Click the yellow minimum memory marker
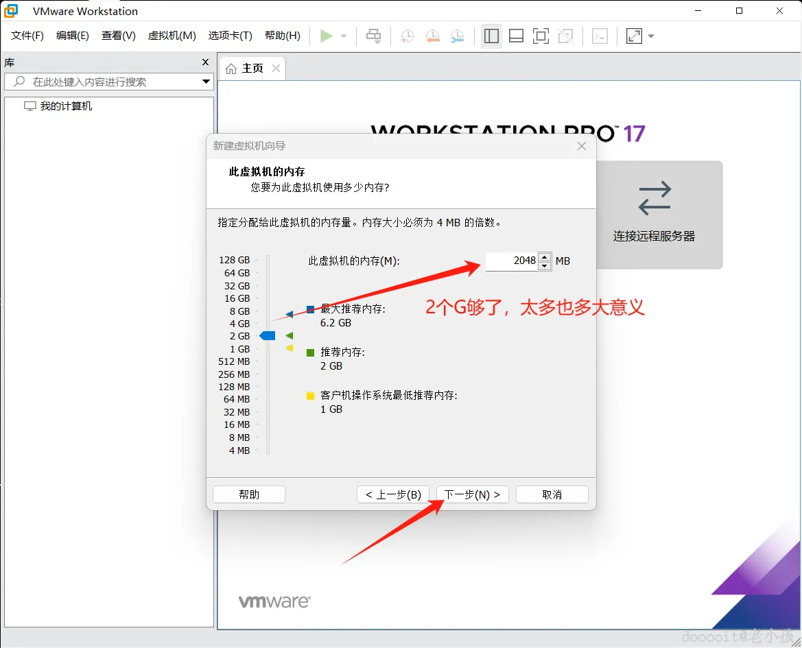Screen dimensions: 802x648 pyautogui.click(x=290, y=348)
